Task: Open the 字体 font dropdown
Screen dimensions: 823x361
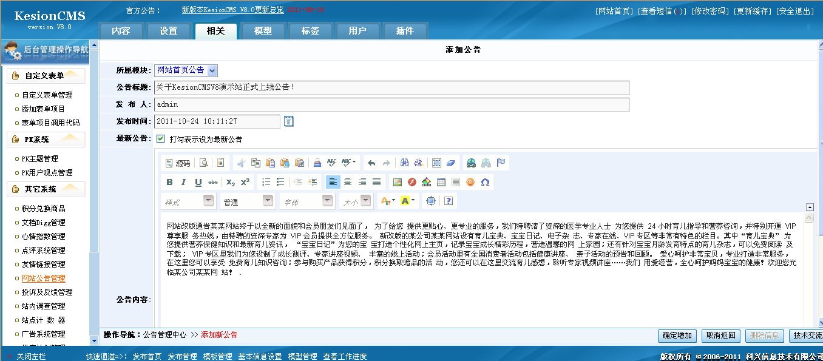Action: (x=327, y=201)
